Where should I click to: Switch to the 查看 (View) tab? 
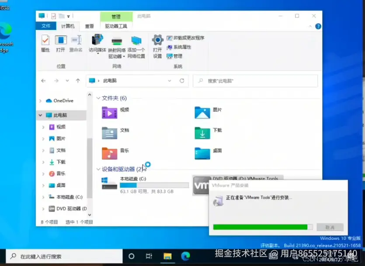coord(89,26)
